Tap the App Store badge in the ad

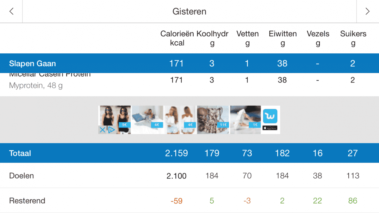[270, 128]
